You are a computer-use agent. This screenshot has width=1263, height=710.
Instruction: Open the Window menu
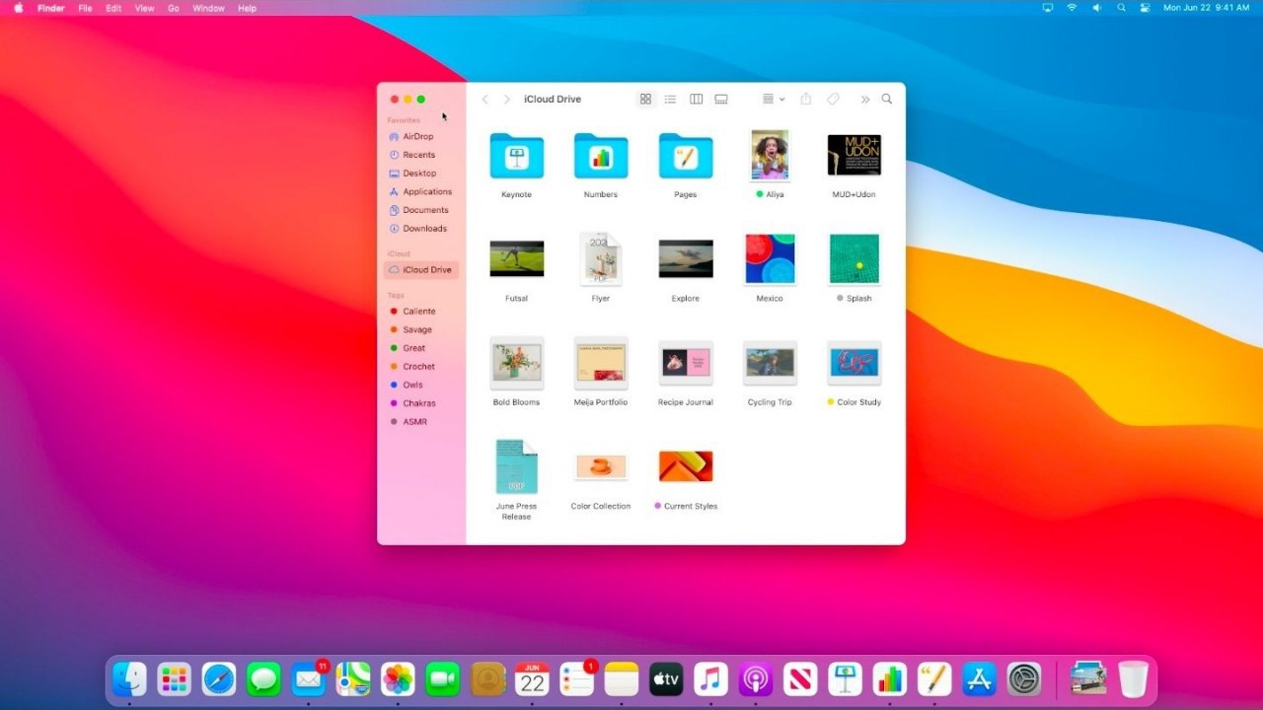208,8
